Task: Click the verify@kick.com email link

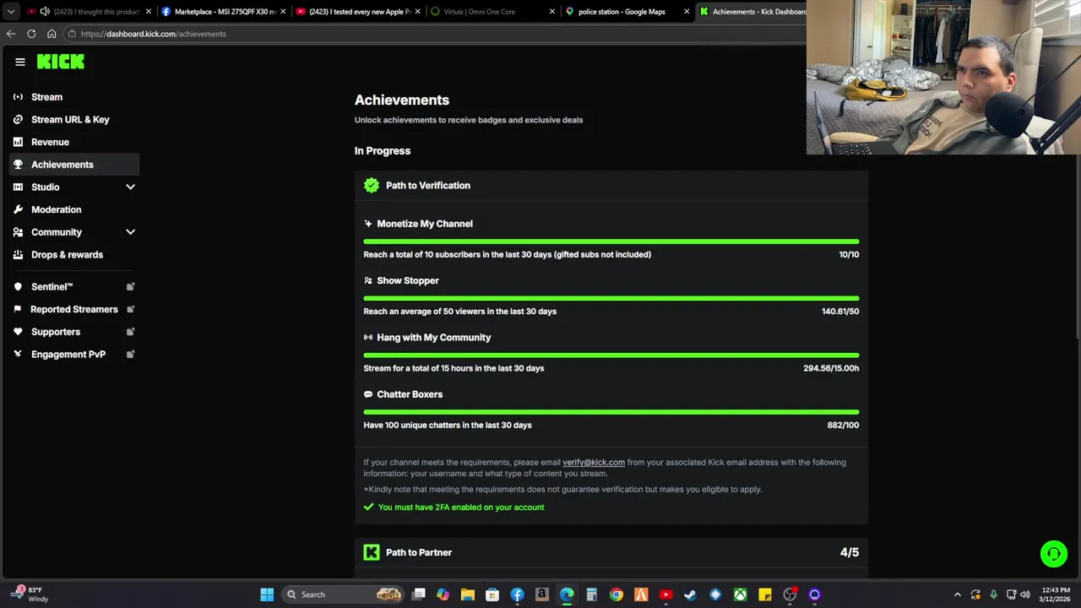Action: (594, 462)
